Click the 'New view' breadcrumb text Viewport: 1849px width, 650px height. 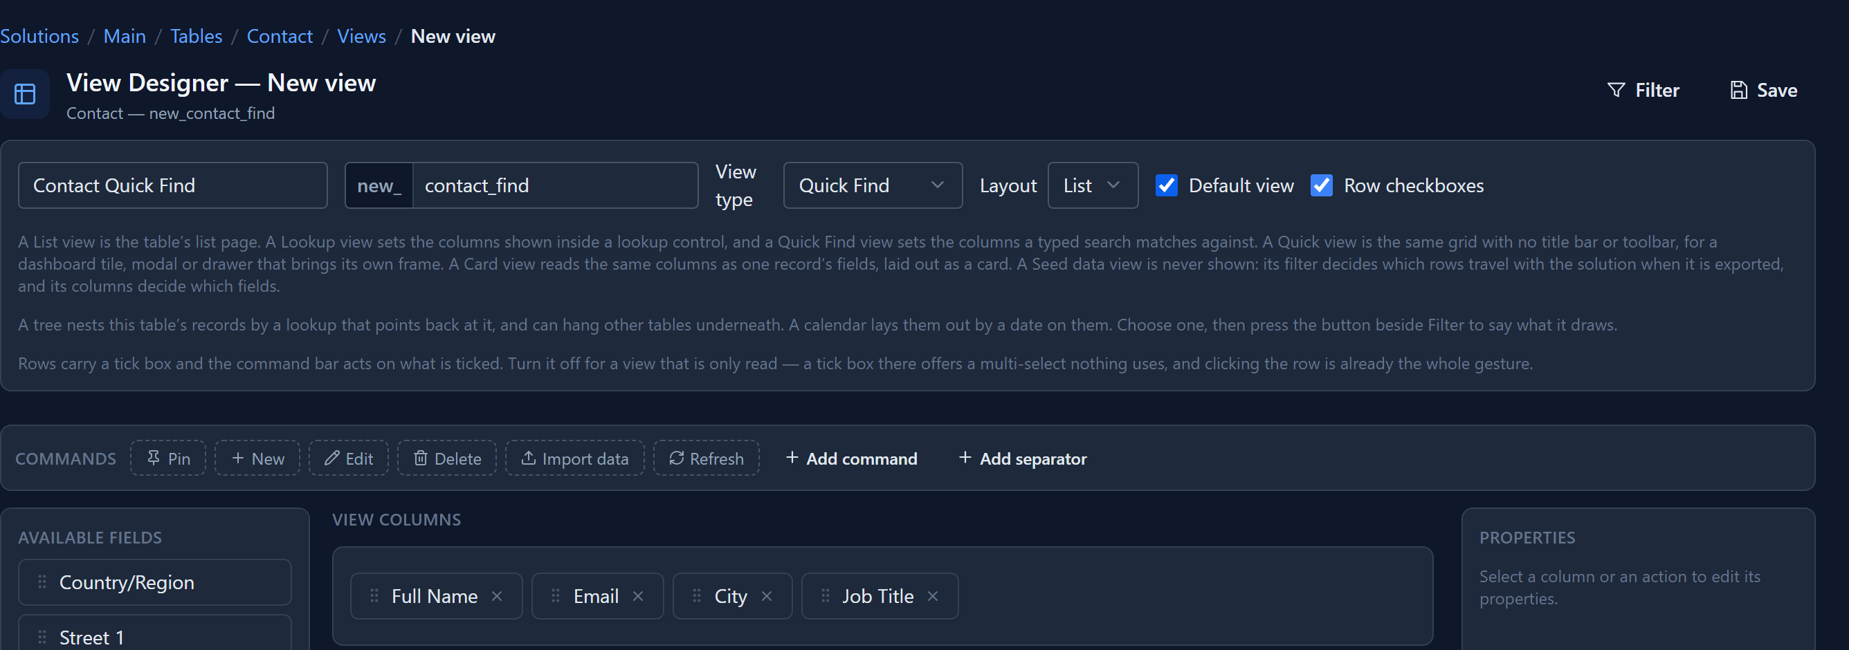click(x=453, y=36)
